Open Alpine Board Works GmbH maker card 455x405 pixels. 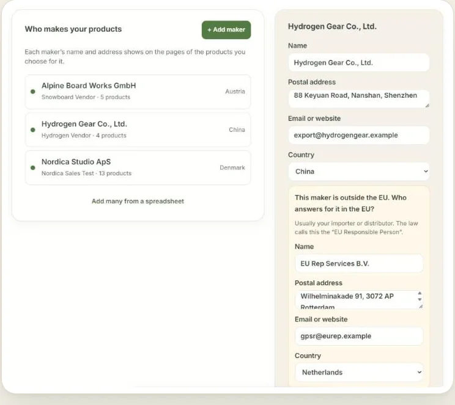[x=138, y=92]
